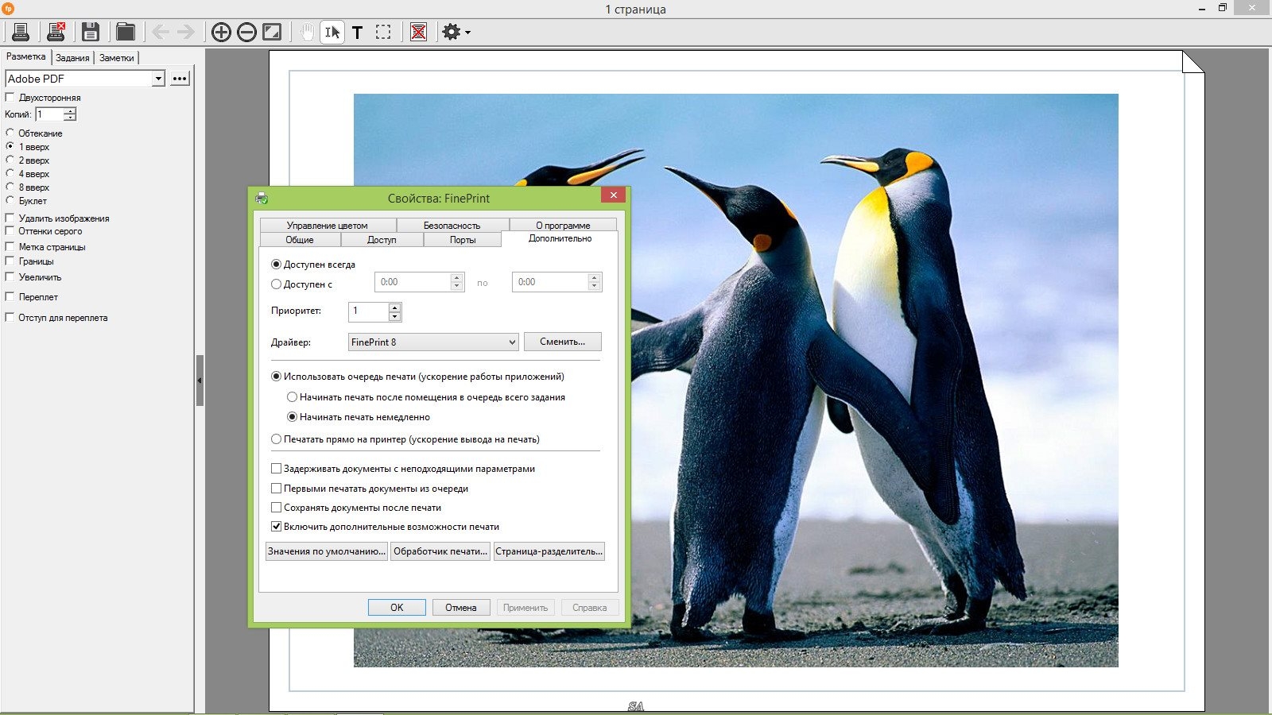Check Сохранять документы после печати
The image size is (1272, 715).
(x=276, y=507)
